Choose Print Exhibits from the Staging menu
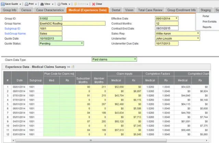 pyautogui.click(x=209, y=22)
